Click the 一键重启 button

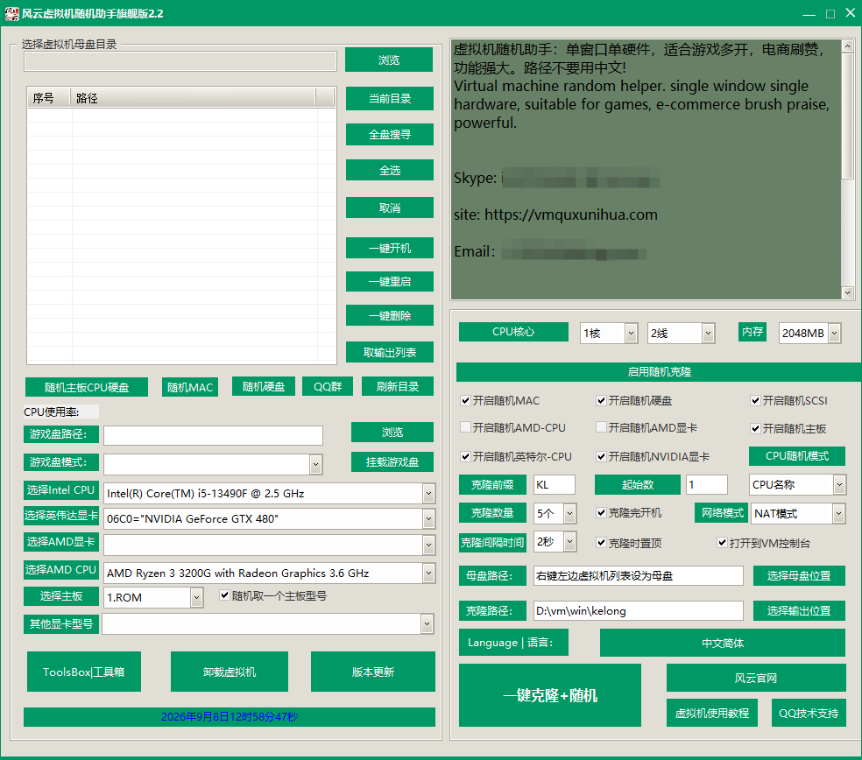(x=389, y=281)
